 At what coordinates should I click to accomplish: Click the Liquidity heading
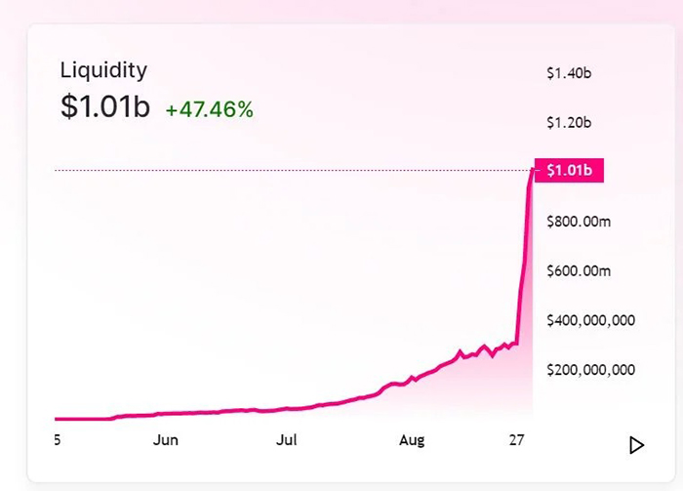click(103, 69)
